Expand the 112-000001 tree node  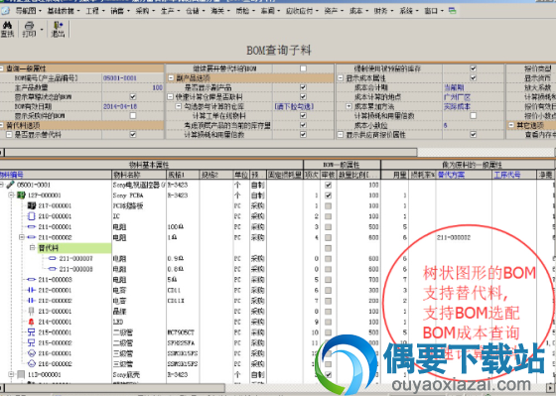click(11, 374)
